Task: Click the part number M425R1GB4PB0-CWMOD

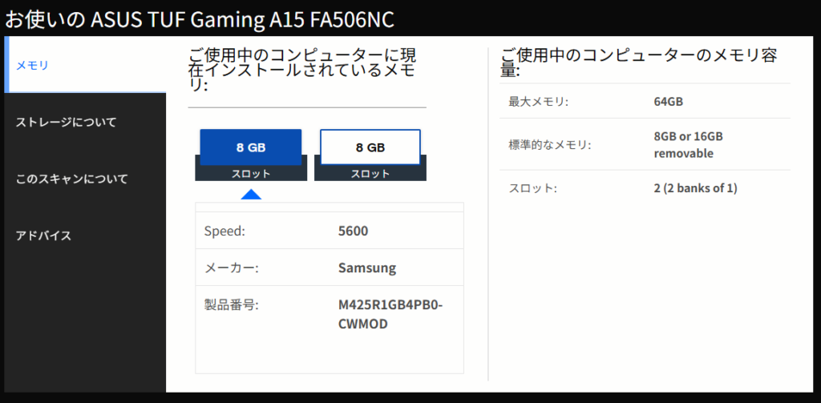Action: tap(390, 315)
